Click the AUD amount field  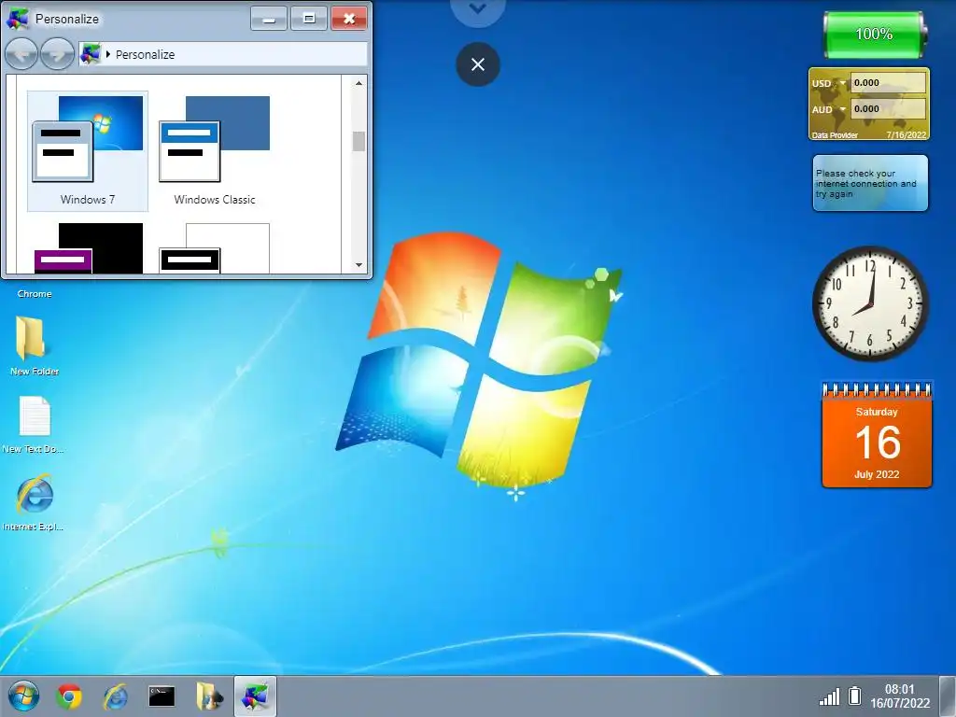click(888, 109)
